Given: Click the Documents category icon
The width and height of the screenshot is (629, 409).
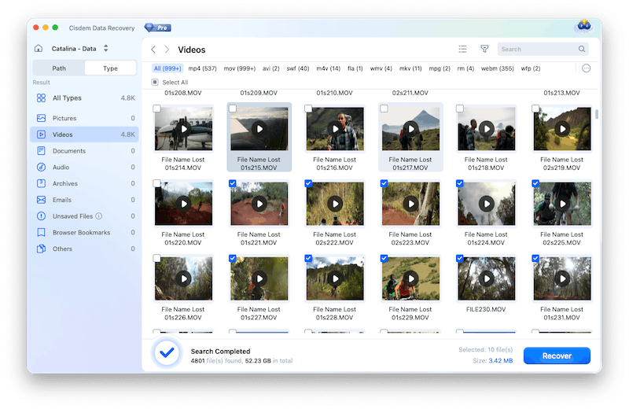Looking at the screenshot, I should [x=41, y=151].
